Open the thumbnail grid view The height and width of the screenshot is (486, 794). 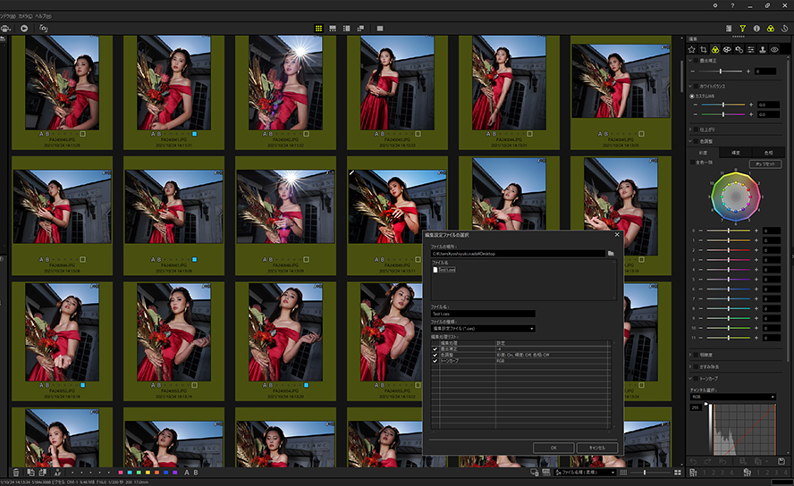(x=318, y=29)
